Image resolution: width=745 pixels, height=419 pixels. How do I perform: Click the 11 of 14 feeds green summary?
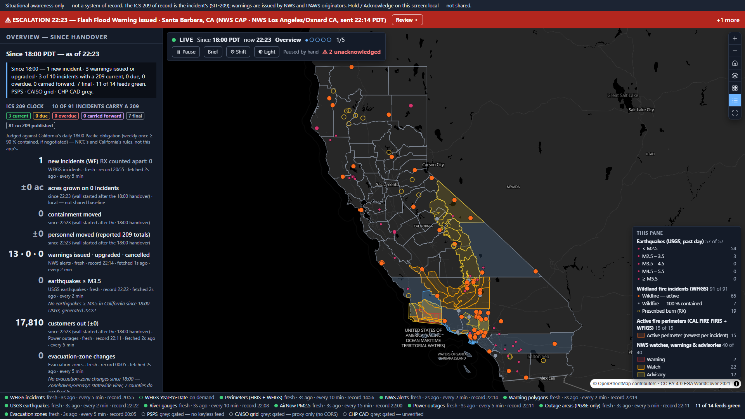pos(718,406)
